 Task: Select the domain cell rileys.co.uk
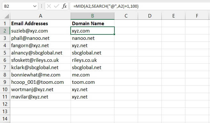tap(93, 60)
